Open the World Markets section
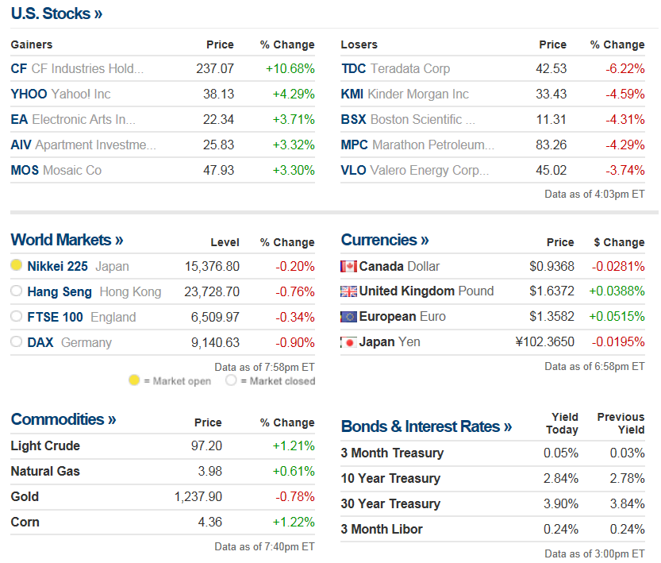The height and width of the screenshot is (563, 661). 67,240
